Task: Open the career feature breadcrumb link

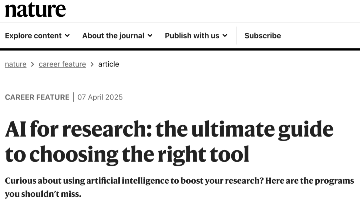Action: pos(62,64)
